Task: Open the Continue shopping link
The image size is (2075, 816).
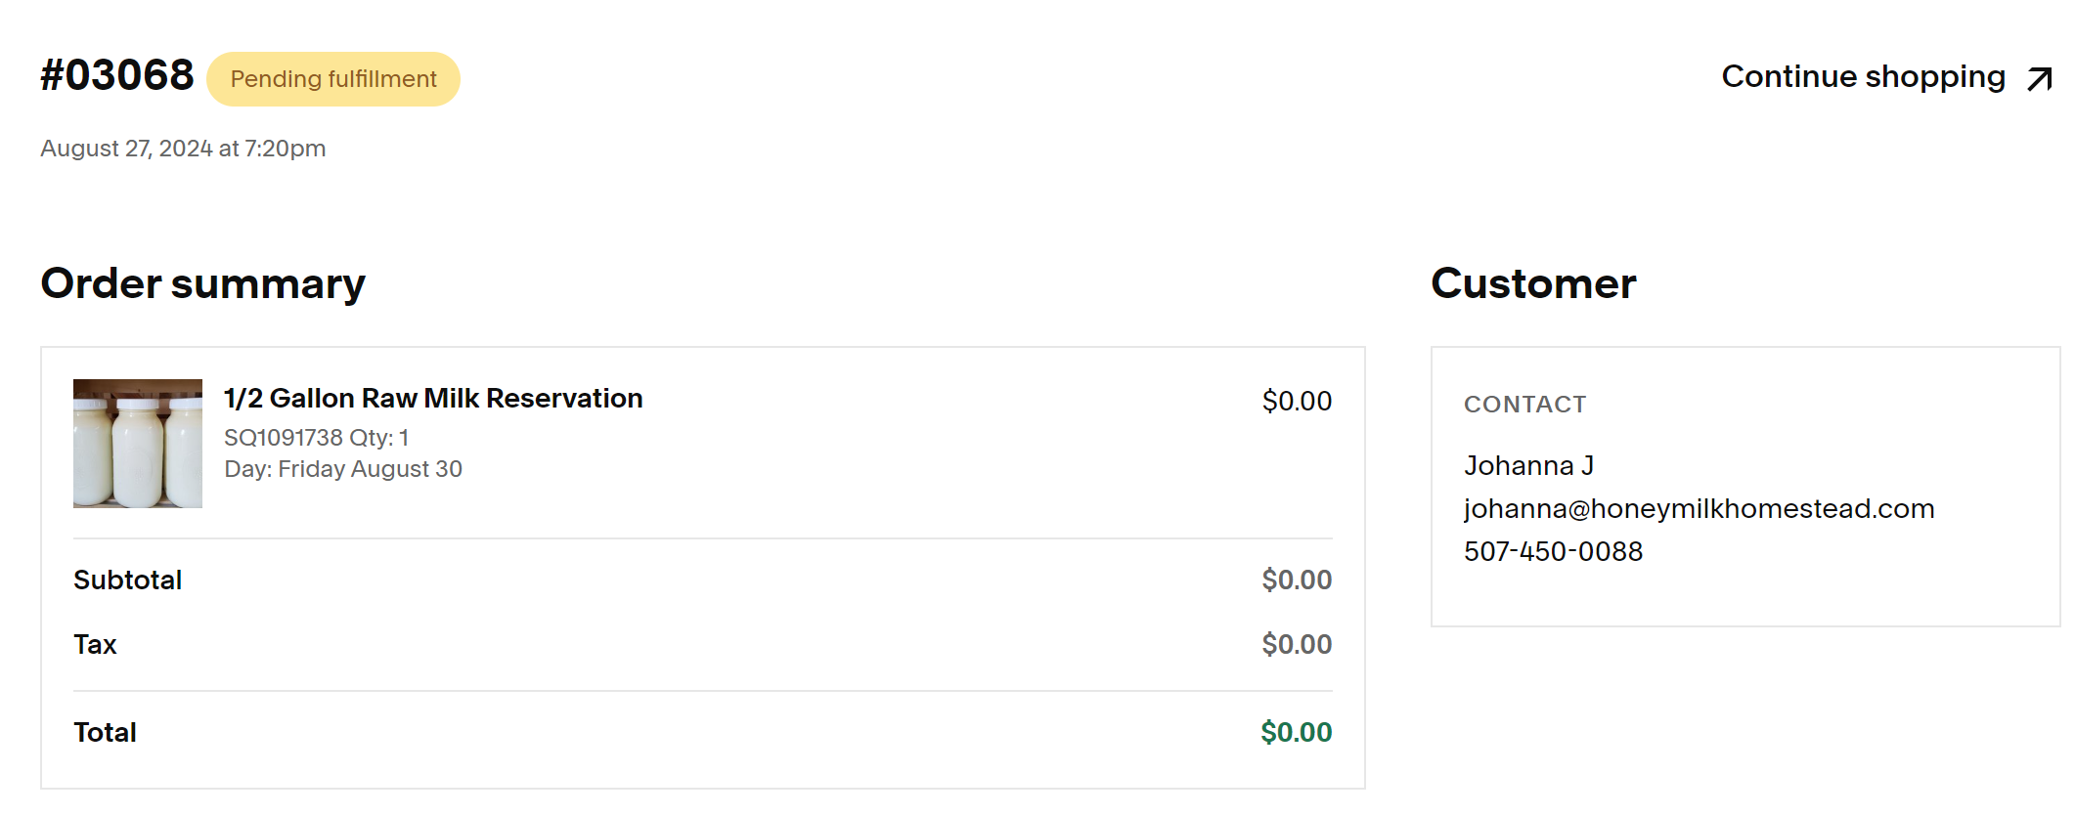Action: coord(1886,76)
